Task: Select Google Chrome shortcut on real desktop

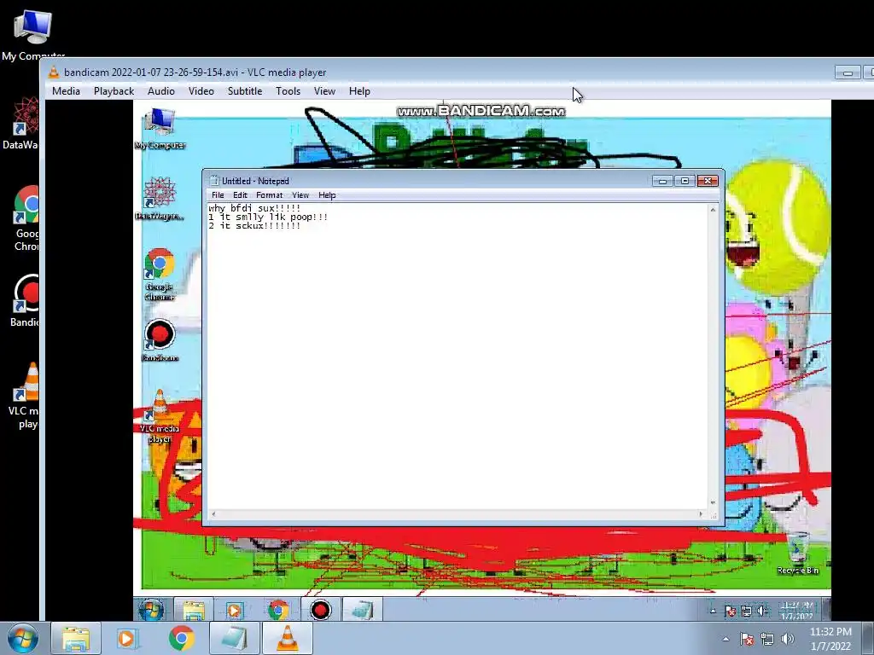Action: click(x=26, y=218)
